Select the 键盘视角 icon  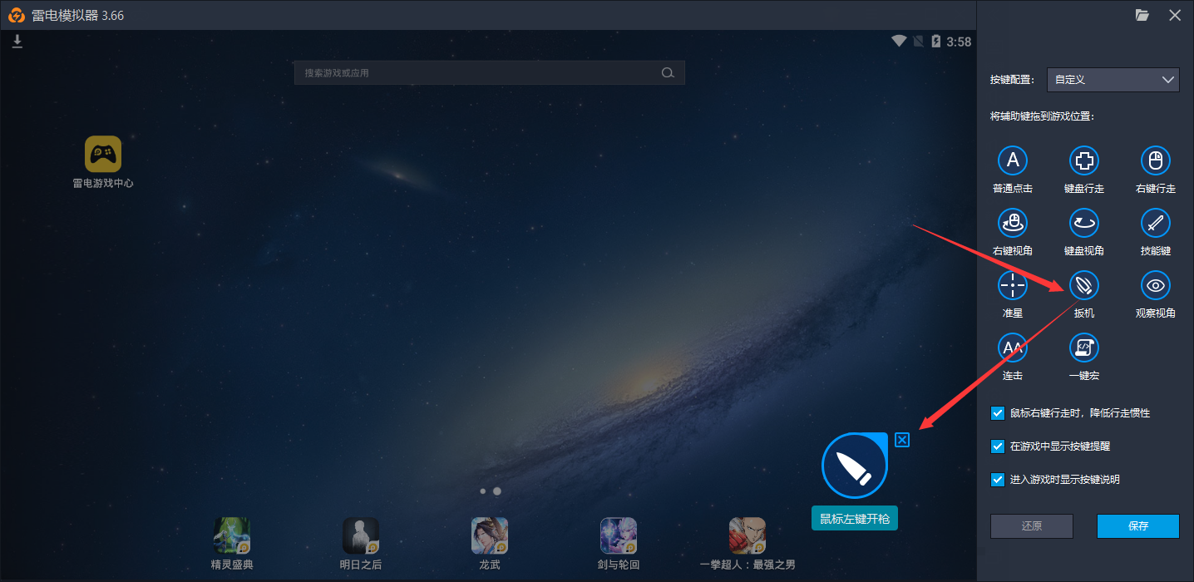pyautogui.click(x=1084, y=223)
